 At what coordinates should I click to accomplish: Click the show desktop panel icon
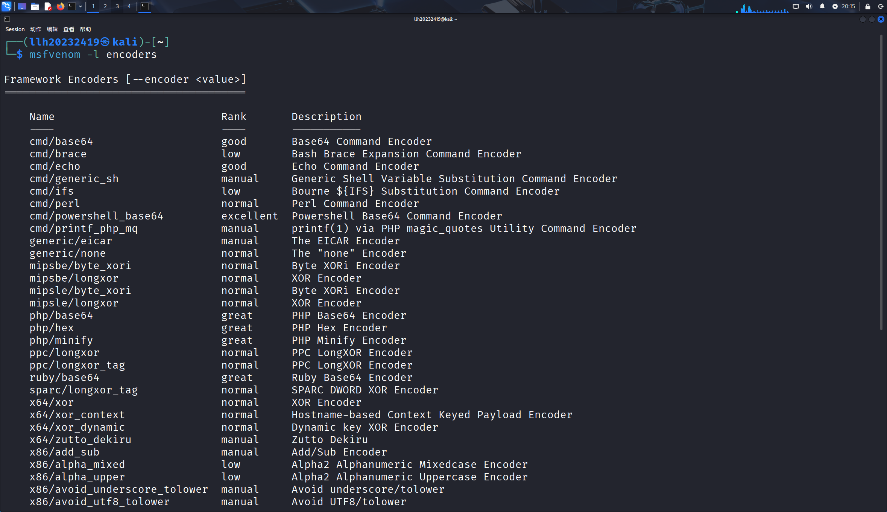click(x=22, y=6)
